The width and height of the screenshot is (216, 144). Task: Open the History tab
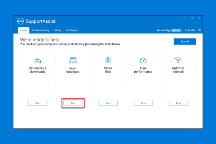point(57,30)
